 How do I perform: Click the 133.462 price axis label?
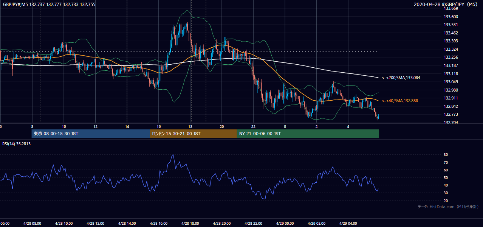[x=450, y=33]
